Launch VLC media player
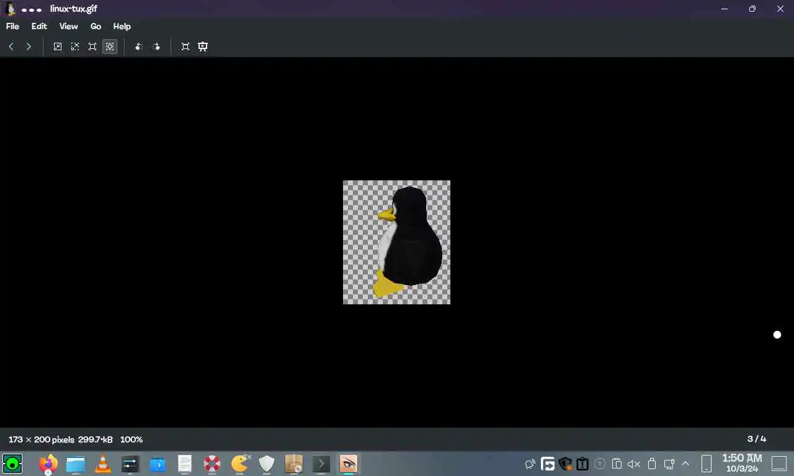The width and height of the screenshot is (794, 476). click(x=103, y=464)
